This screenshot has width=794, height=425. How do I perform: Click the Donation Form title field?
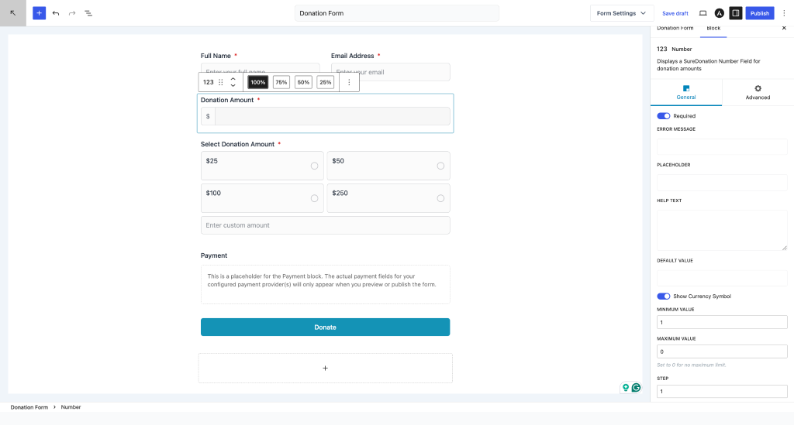click(397, 13)
